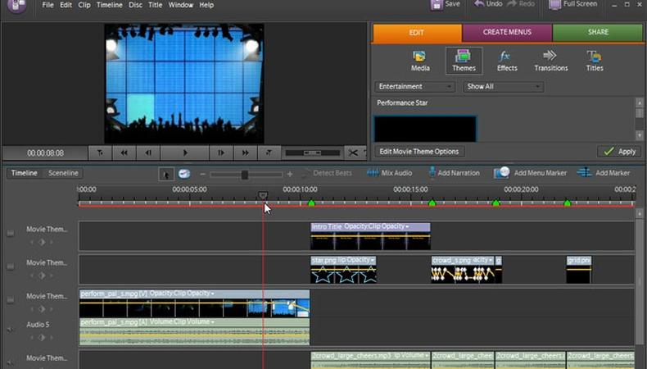
Task: Open the Effects panel
Action: click(507, 61)
